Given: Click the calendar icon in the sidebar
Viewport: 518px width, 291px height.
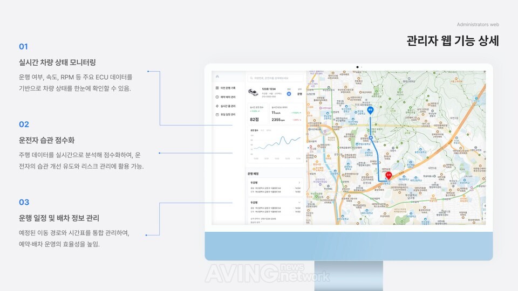Looking at the screenshot, I should click(x=217, y=114).
